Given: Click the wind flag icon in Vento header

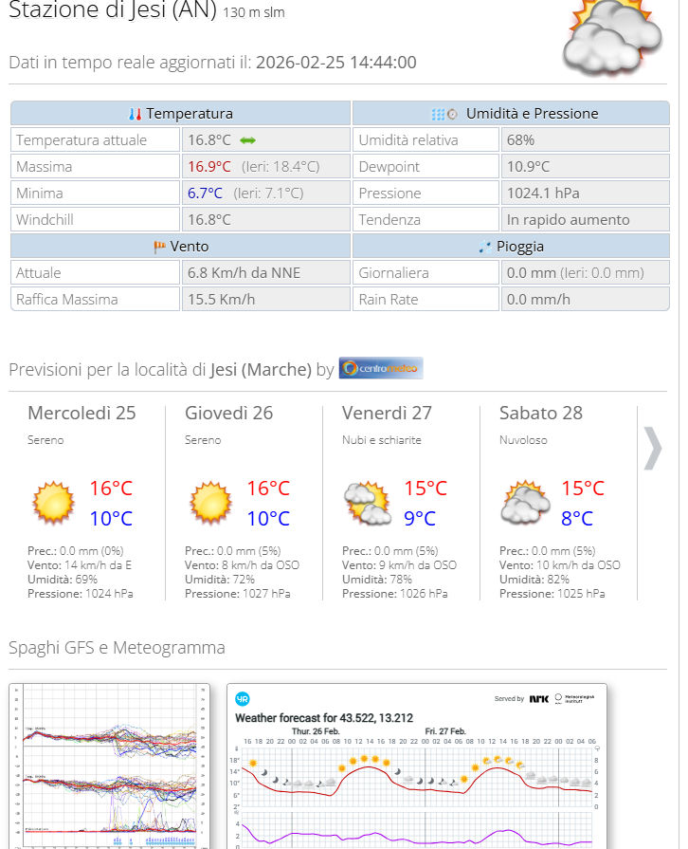Looking at the screenshot, I should pyautogui.click(x=159, y=247).
